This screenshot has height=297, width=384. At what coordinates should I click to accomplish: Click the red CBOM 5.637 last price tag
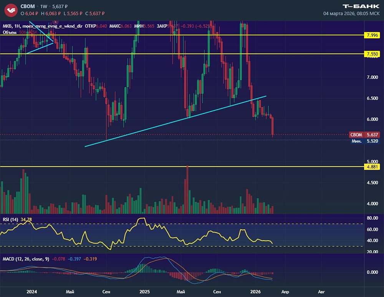364,135
